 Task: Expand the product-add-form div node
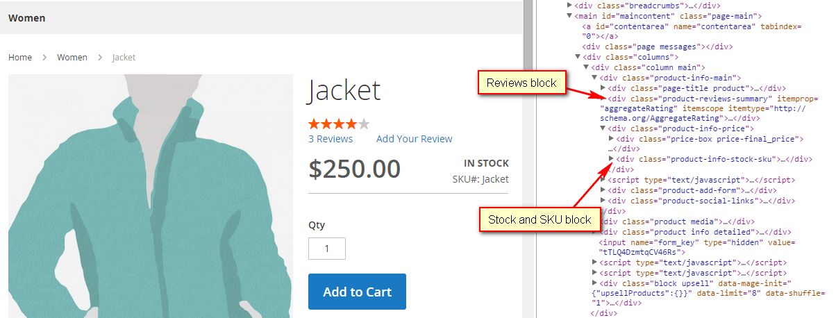click(x=603, y=190)
